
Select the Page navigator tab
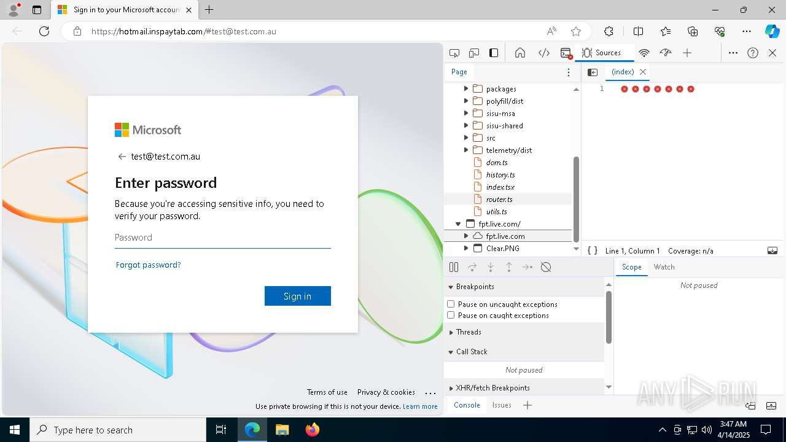459,72
